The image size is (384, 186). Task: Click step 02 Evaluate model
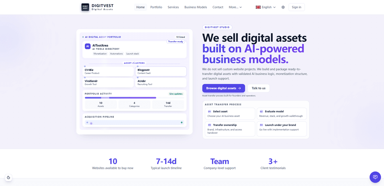pos(282,114)
